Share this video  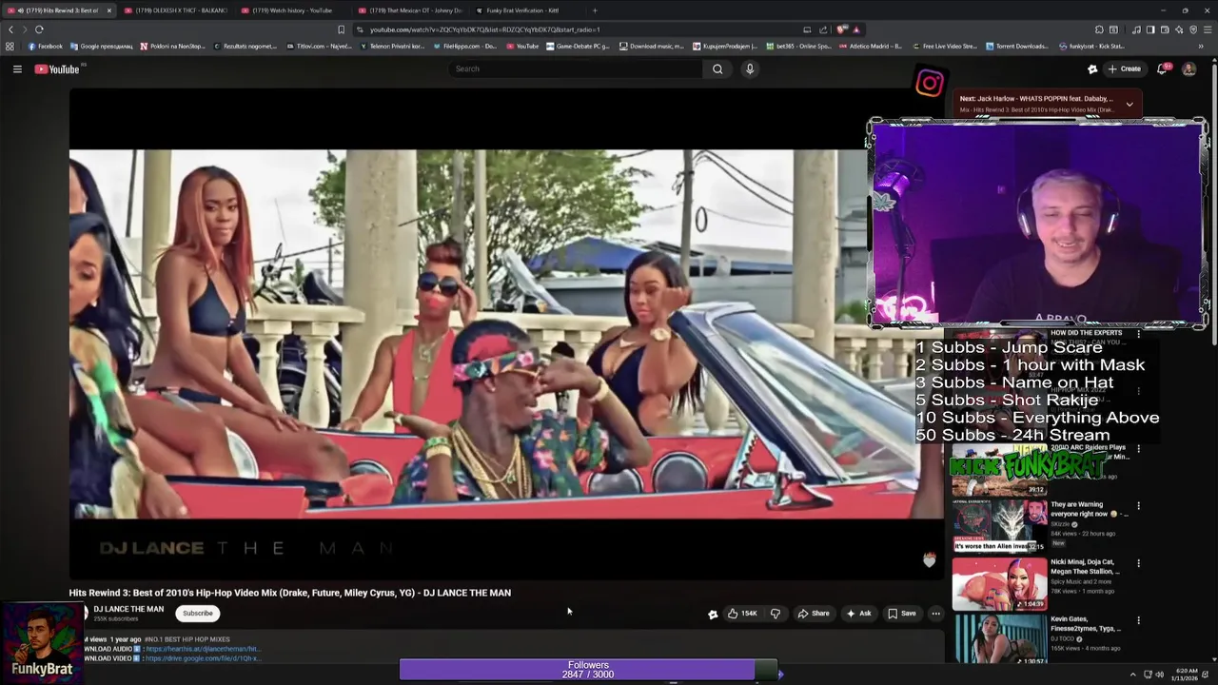click(814, 614)
